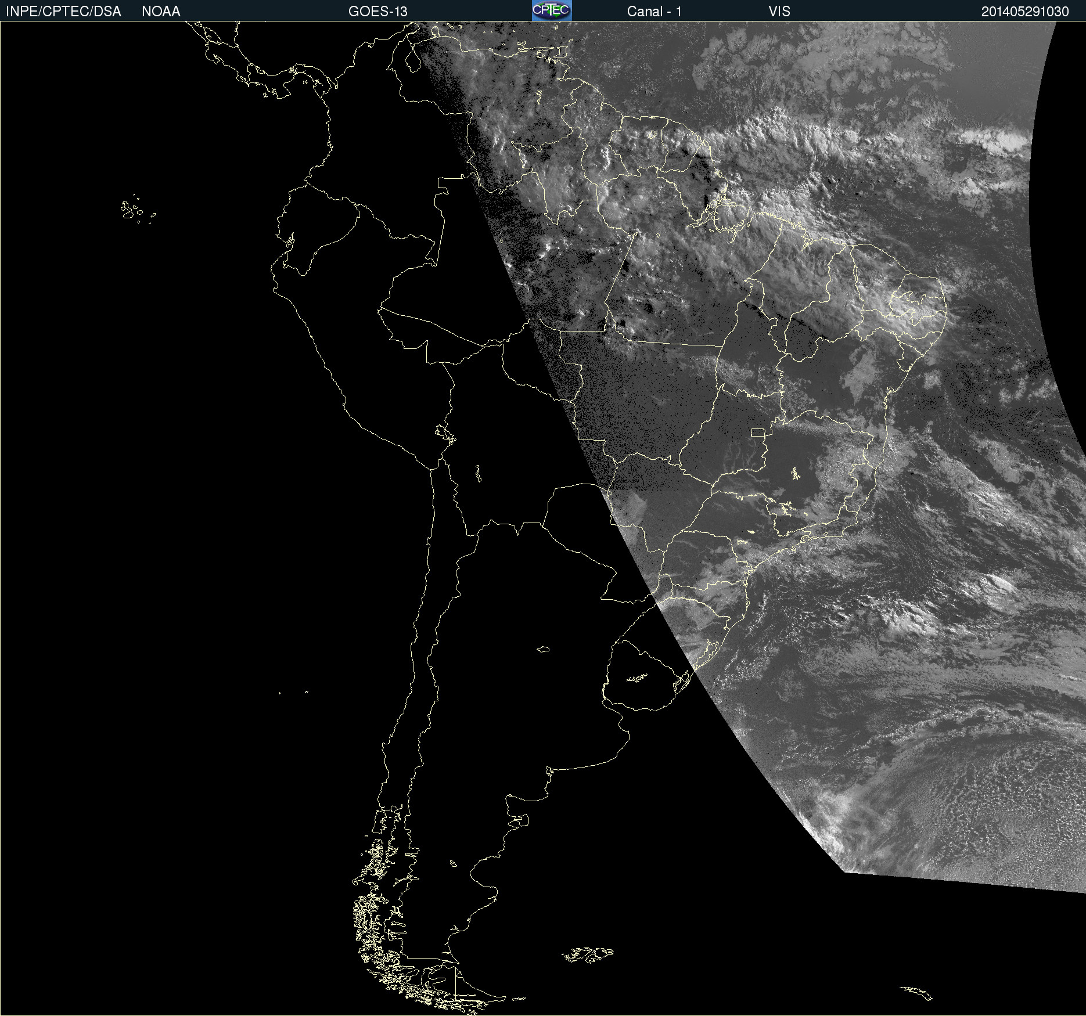1086x1016 pixels.
Task: Click the GOES-13 satellite label
Action: (x=378, y=12)
